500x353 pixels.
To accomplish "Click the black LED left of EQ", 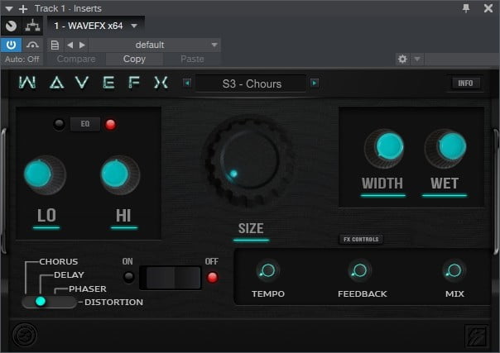I will (59, 124).
